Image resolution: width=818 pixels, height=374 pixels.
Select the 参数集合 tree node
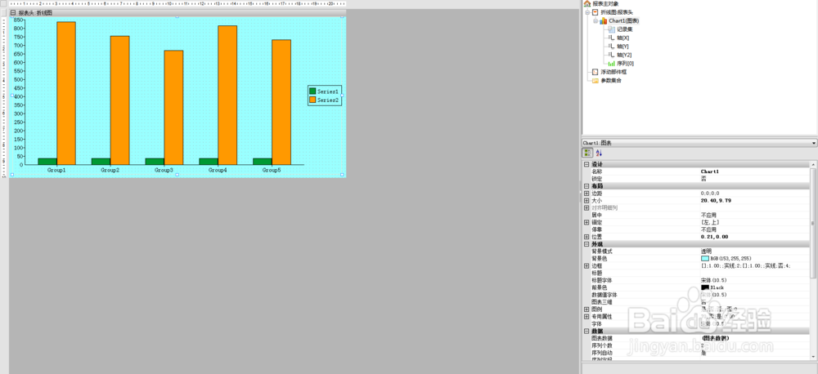(x=611, y=80)
